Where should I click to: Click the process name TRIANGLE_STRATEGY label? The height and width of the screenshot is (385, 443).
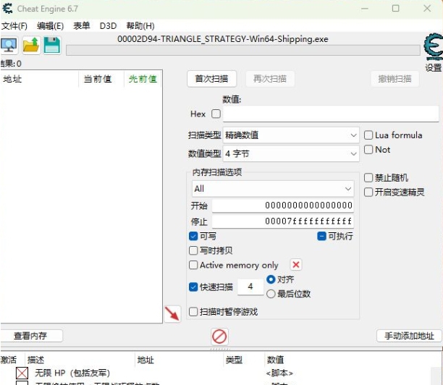coord(223,39)
